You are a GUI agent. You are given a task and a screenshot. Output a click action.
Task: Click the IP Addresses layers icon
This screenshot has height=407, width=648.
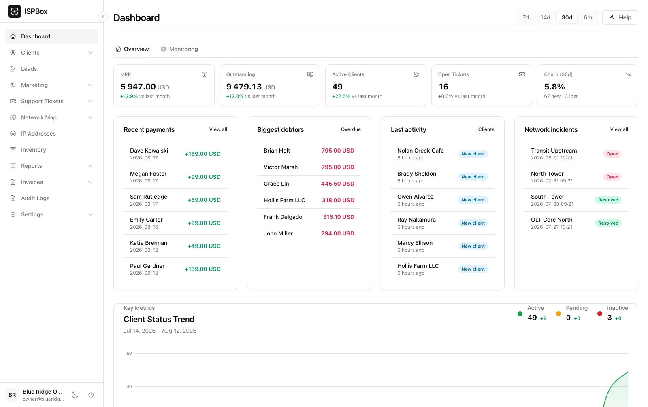coord(13,134)
